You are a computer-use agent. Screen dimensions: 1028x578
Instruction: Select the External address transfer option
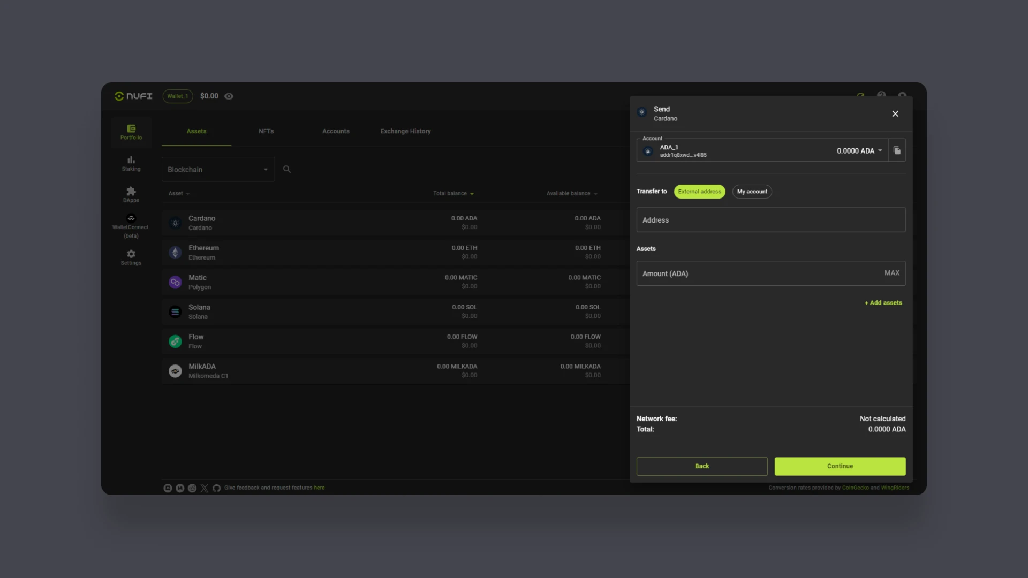[699, 191]
